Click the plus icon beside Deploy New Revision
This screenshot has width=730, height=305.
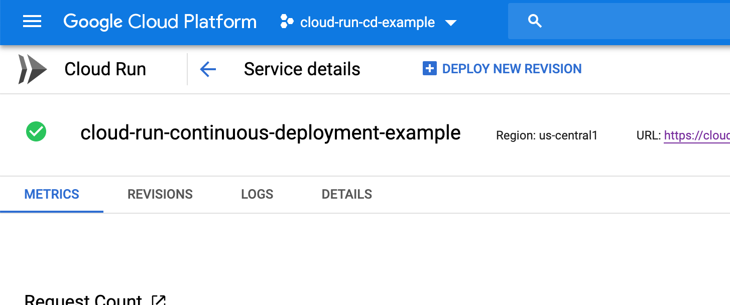429,69
